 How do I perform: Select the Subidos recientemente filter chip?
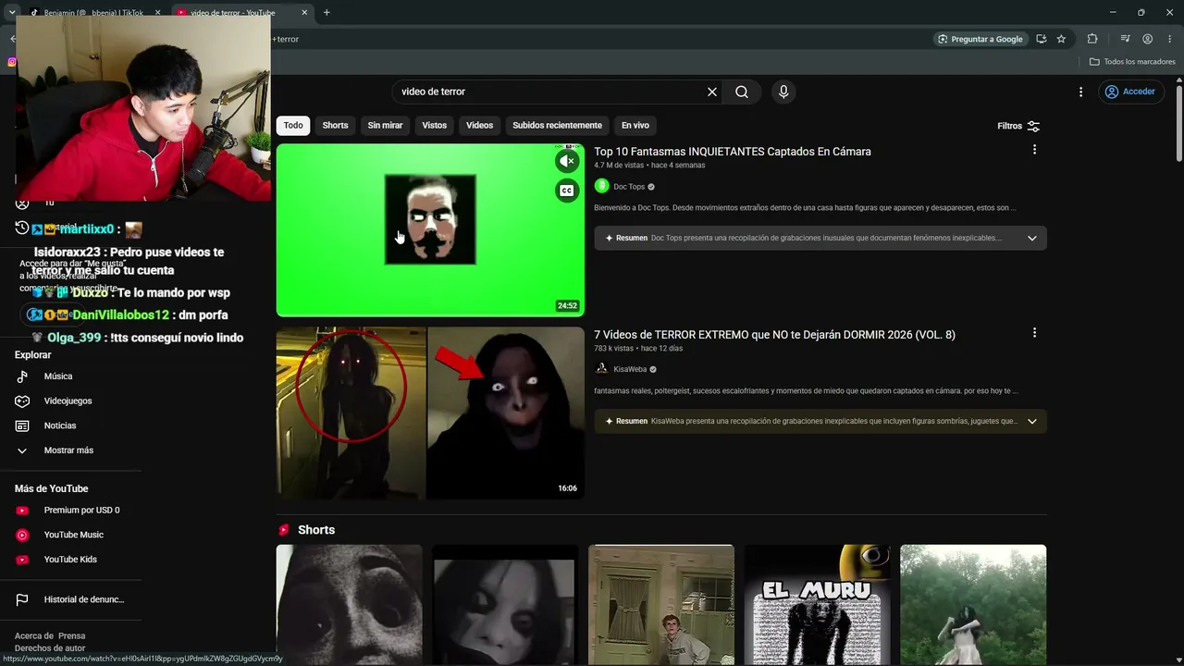[x=557, y=125]
